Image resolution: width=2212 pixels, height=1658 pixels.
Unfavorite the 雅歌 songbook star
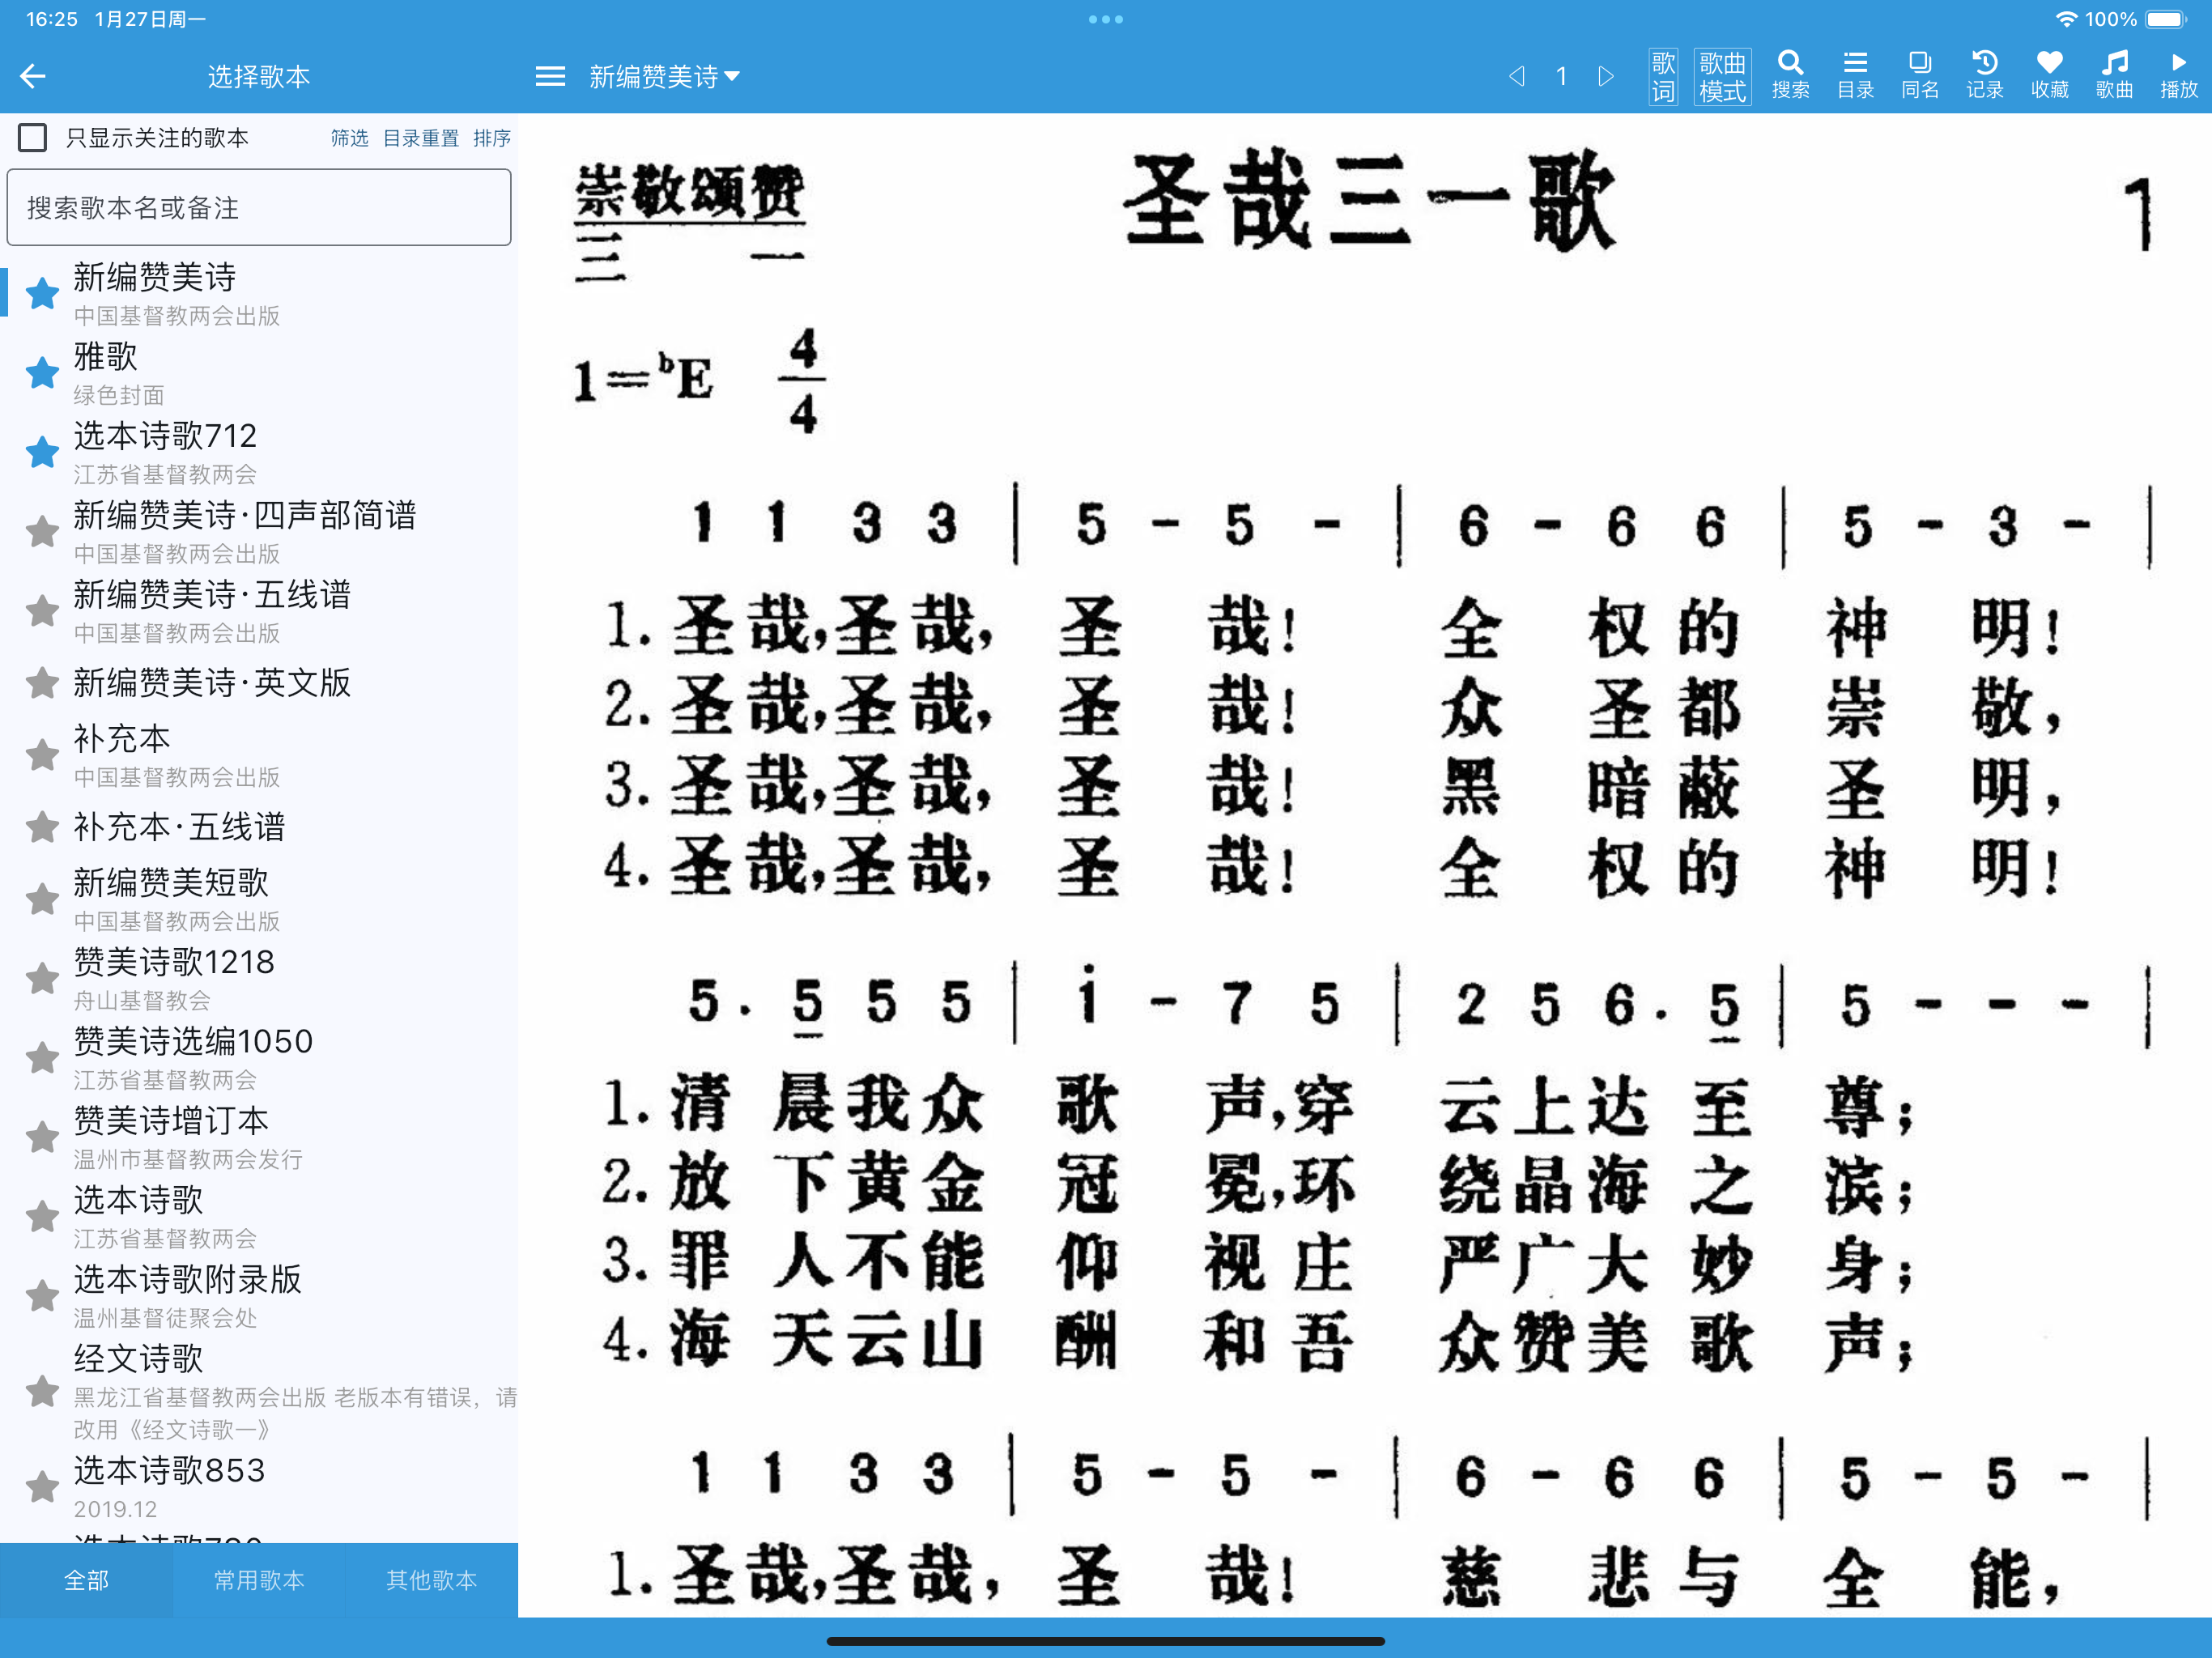pyautogui.click(x=42, y=373)
